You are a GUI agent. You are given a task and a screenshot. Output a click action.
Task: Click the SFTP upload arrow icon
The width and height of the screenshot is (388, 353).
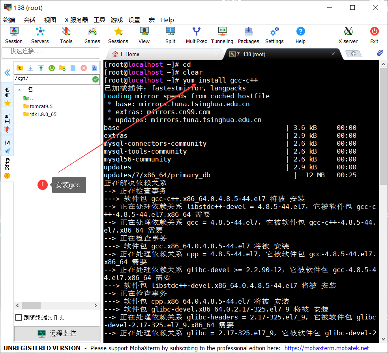(x=41, y=68)
